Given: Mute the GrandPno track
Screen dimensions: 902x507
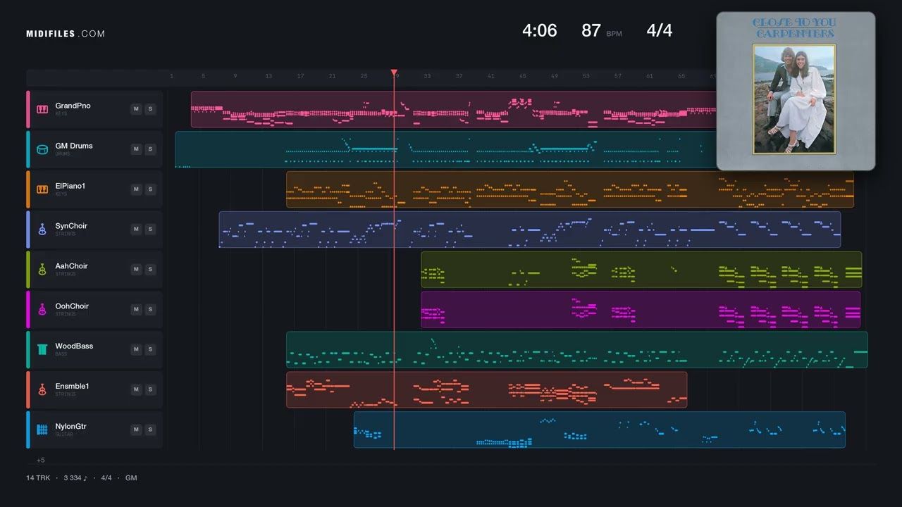Looking at the screenshot, I should 136,109.
